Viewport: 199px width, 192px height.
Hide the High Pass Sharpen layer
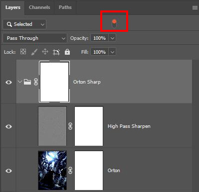click(8, 126)
